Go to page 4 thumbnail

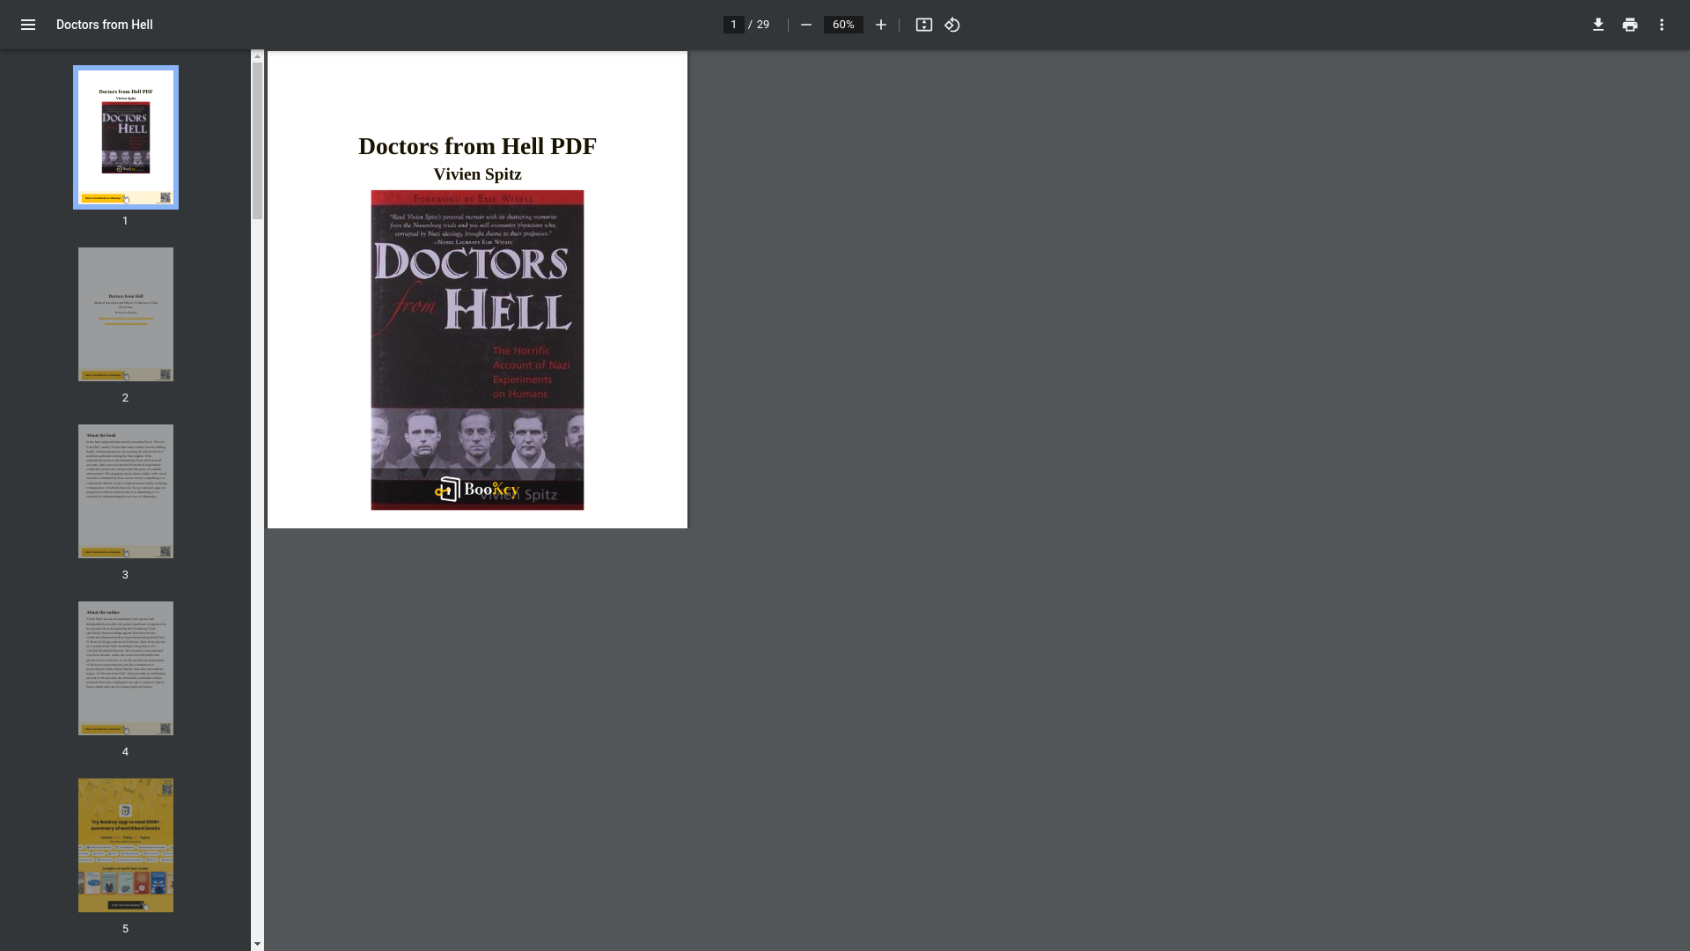126,668
